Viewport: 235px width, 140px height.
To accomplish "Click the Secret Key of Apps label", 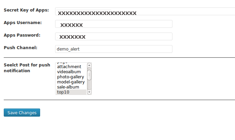I will pyautogui.click(x=27, y=10).
